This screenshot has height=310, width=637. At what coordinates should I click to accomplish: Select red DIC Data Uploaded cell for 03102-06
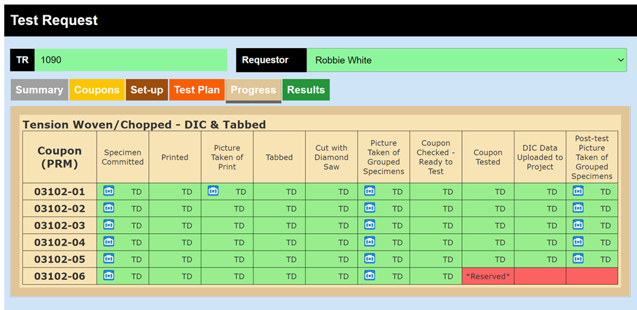click(540, 276)
